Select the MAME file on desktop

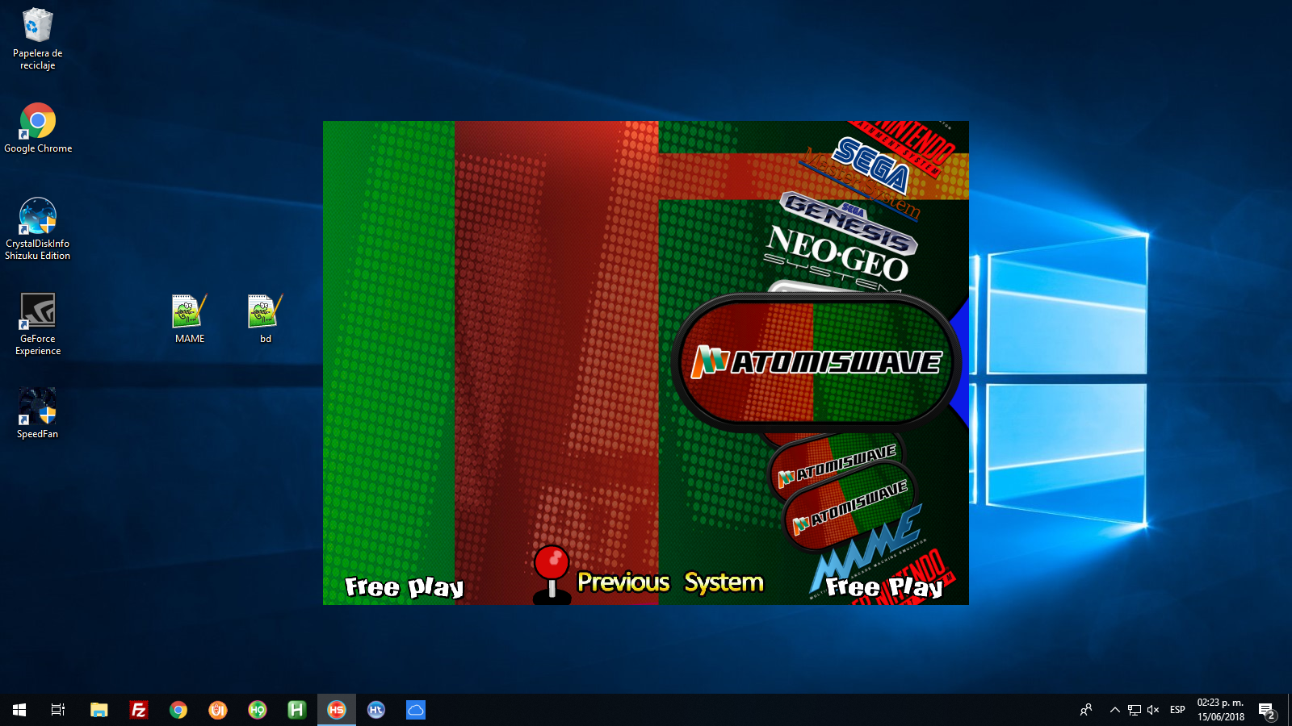tap(190, 319)
